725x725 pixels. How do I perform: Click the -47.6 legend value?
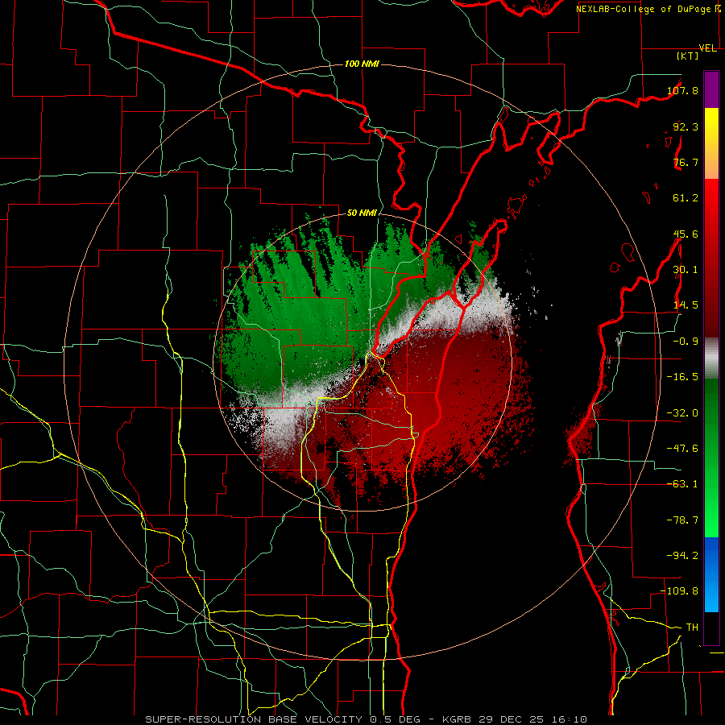pos(682,449)
